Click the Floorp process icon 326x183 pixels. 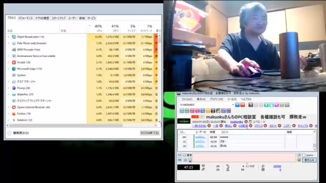[x=14, y=88]
